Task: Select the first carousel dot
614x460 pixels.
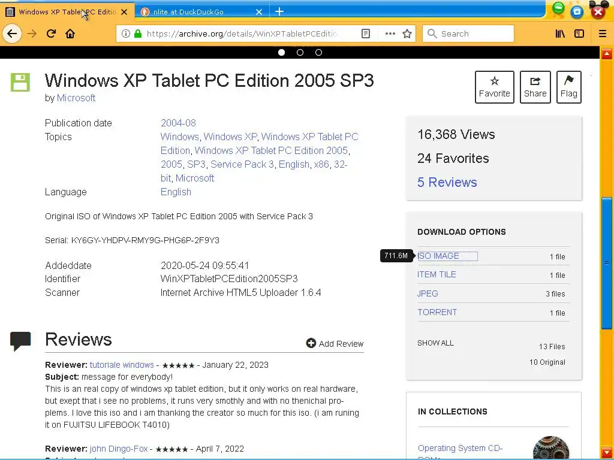Action: tap(282, 53)
